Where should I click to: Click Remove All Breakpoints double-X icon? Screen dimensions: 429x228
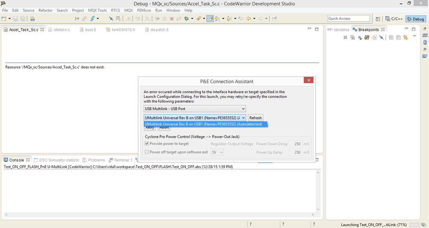(x=352, y=37)
